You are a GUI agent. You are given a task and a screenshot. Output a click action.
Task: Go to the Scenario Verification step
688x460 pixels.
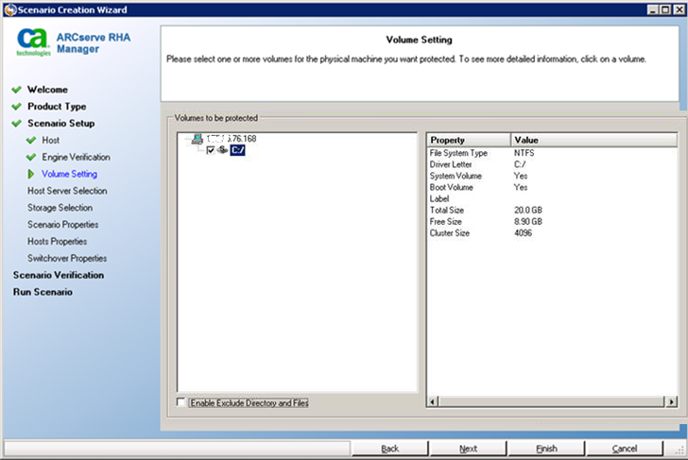(x=59, y=275)
